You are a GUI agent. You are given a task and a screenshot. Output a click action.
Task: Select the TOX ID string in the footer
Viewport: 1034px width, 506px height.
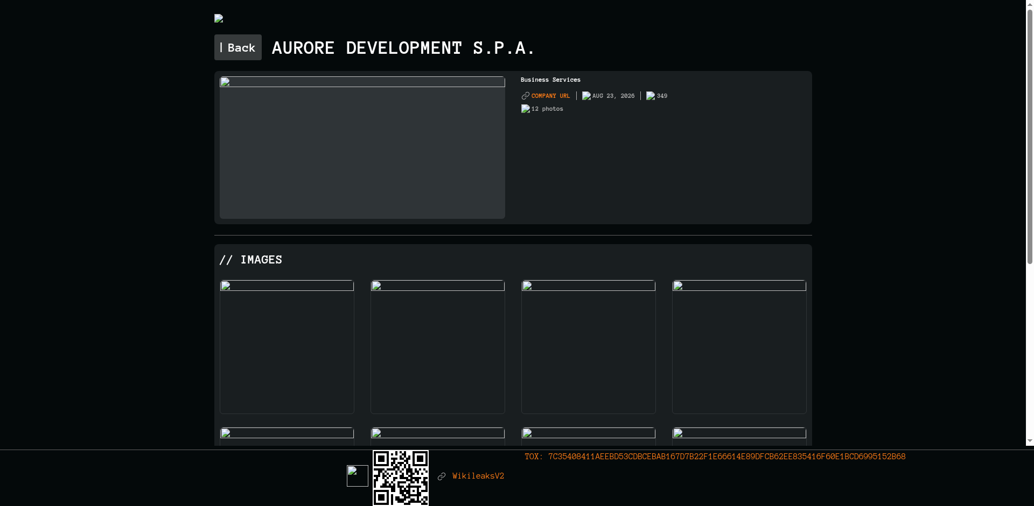point(715,457)
